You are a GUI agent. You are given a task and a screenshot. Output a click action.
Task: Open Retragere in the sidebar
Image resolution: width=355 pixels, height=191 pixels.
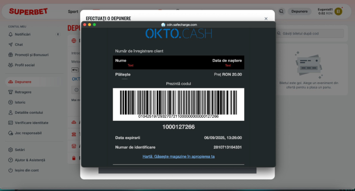point(23,92)
